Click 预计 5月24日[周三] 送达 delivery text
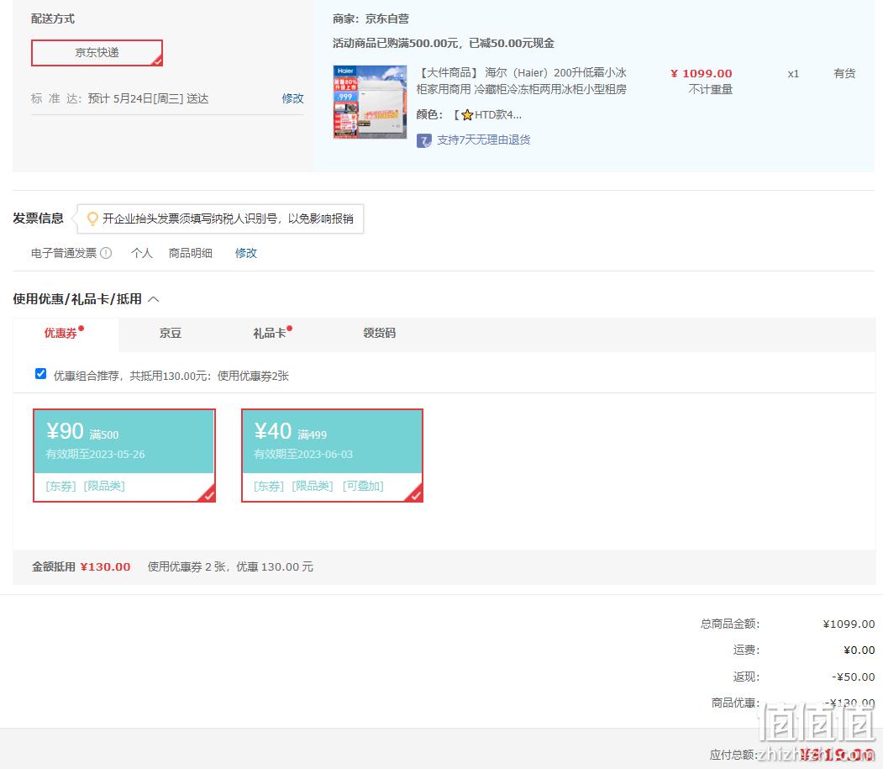The image size is (883, 769). tap(148, 98)
